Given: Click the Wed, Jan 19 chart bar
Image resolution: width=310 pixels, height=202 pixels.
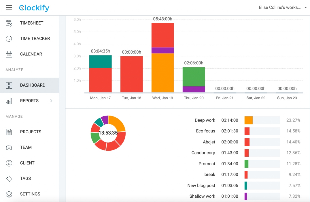Looking at the screenshot, I should (162, 58).
